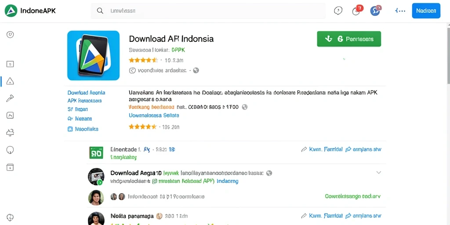Open the Dowrload Reenia side link
This screenshot has height=225, width=450.
(87, 93)
